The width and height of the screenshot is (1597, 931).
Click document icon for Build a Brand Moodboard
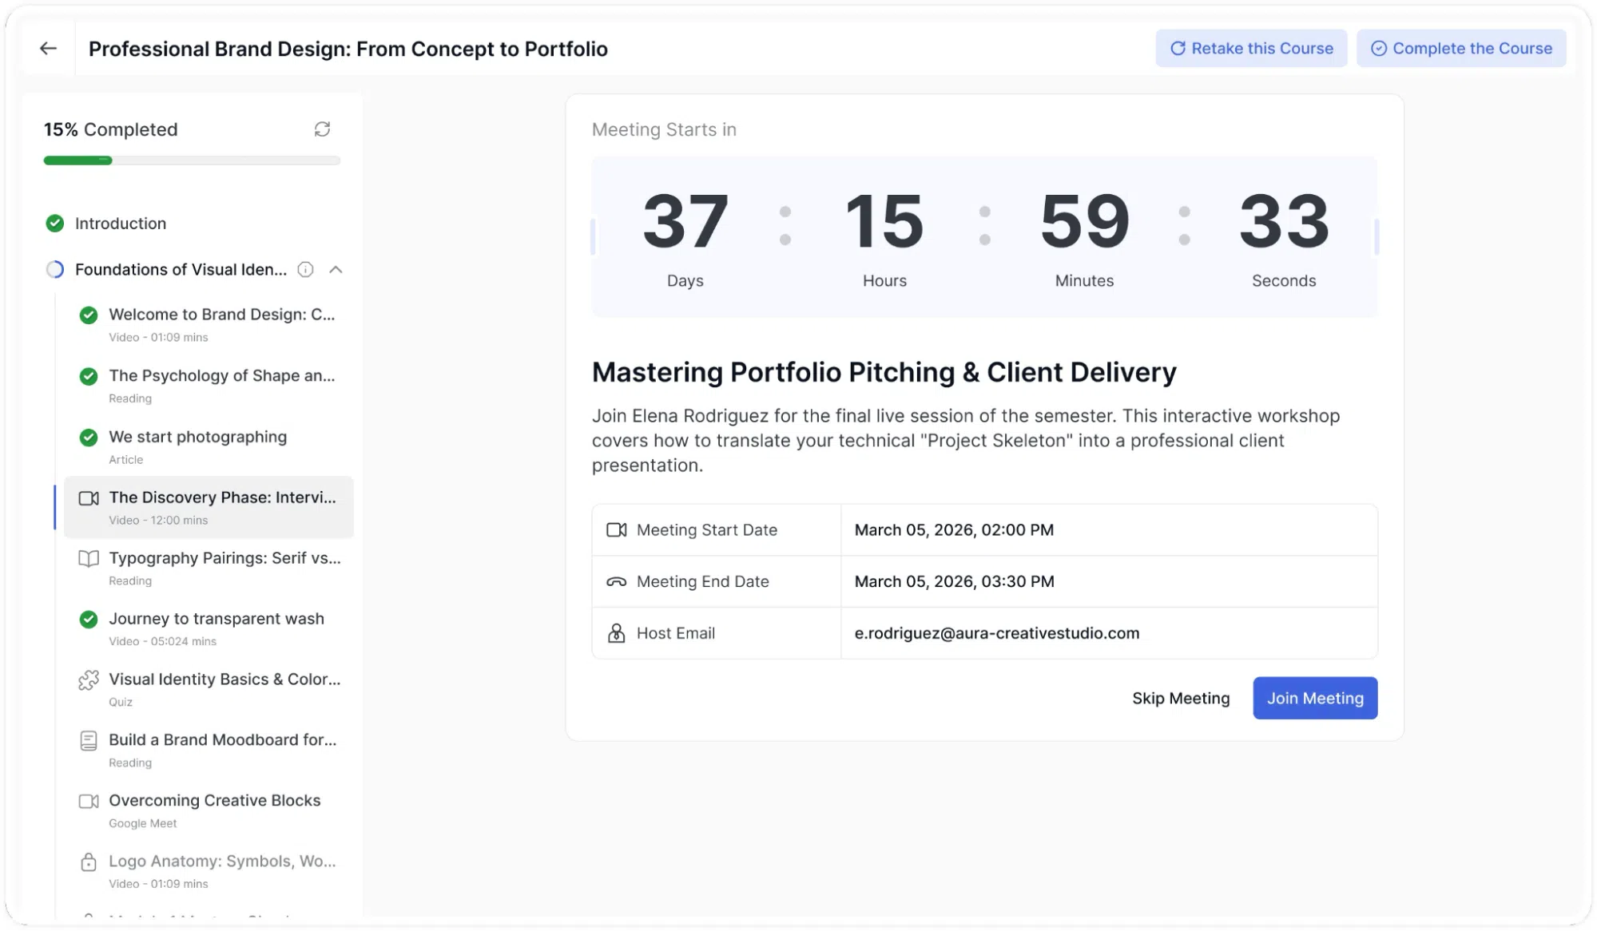click(x=89, y=741)
